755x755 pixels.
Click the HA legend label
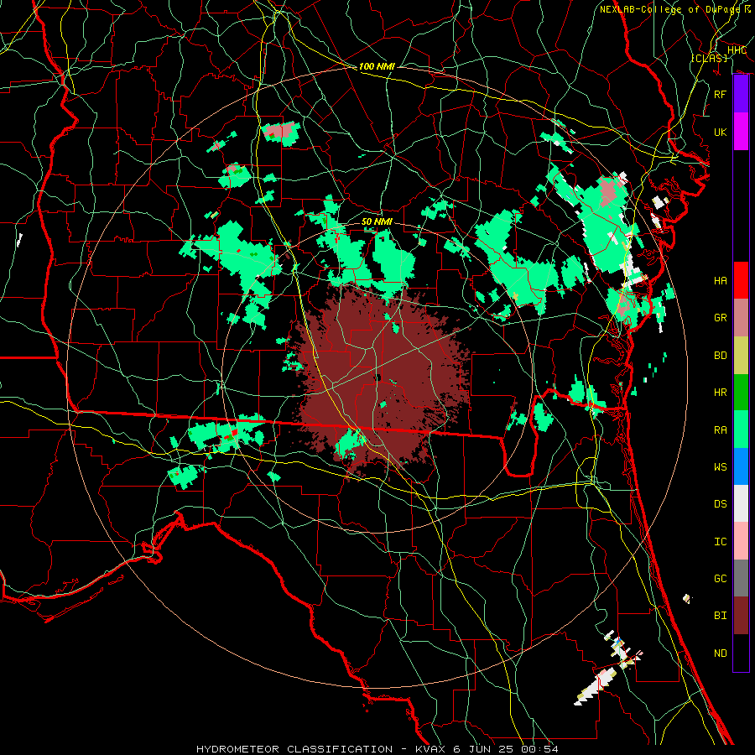point(721,280)
